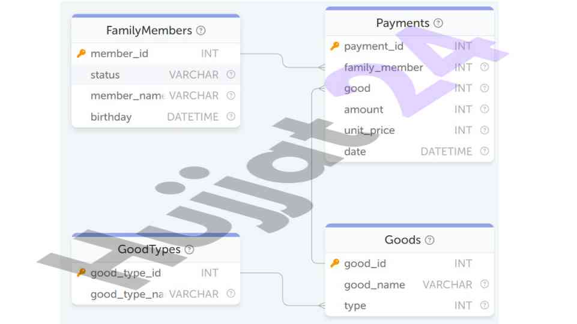
Task: Click the FamilyMembers table title
Action: pos(149,31)
